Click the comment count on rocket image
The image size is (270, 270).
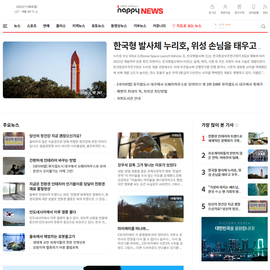[x=84, y=93]
